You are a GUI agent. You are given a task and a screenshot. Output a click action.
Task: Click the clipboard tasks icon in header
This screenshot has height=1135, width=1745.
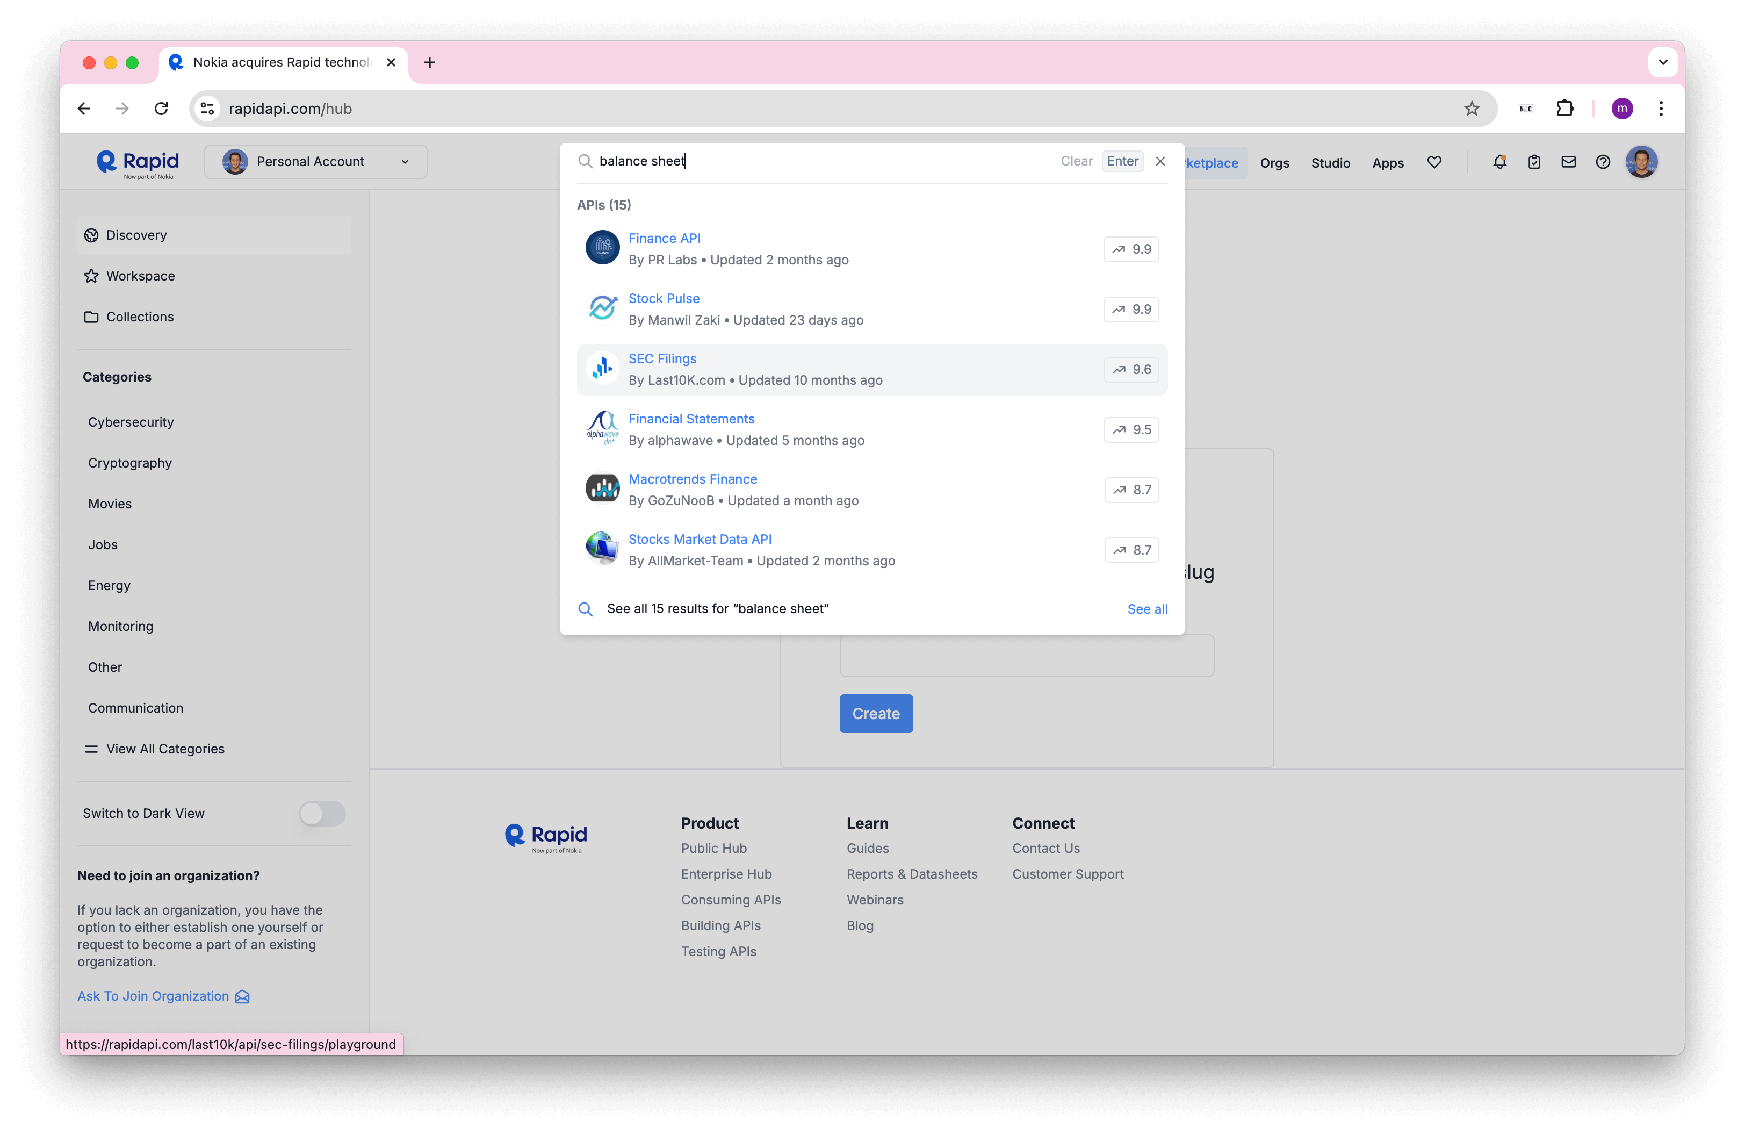tap(1534, 162)
